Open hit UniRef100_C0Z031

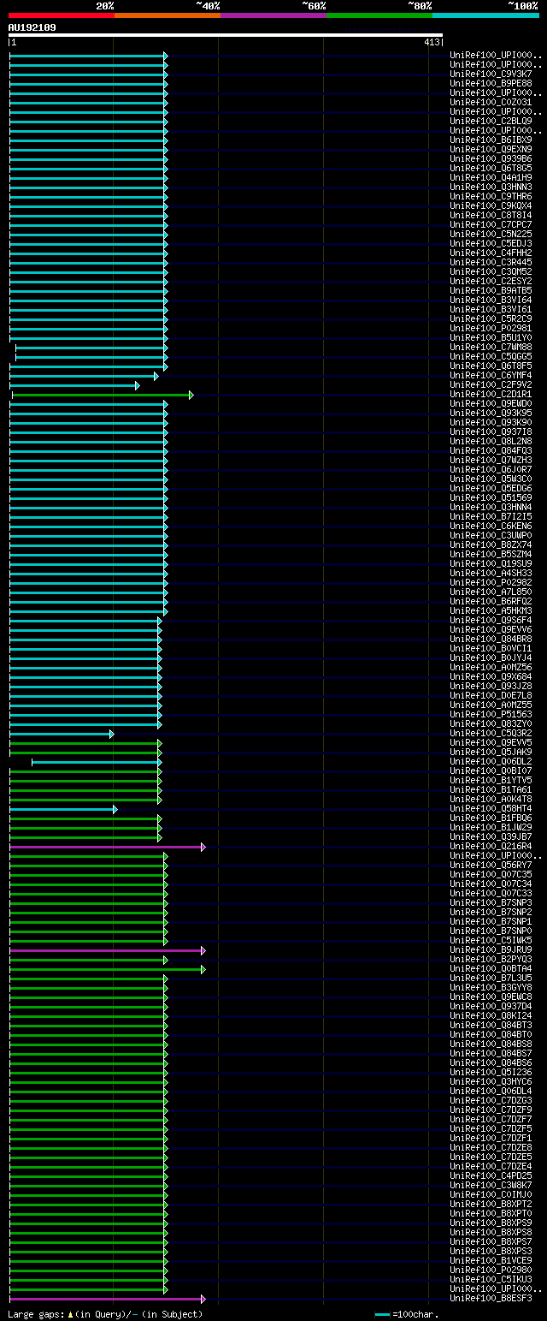(x=491, y=103)
